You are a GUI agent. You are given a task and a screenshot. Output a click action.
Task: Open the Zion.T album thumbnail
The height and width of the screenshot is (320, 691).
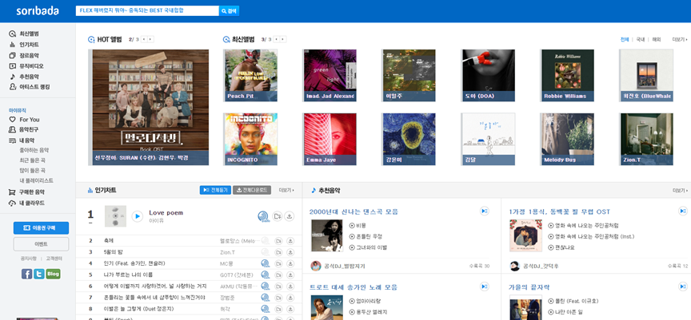coord(646,139)
